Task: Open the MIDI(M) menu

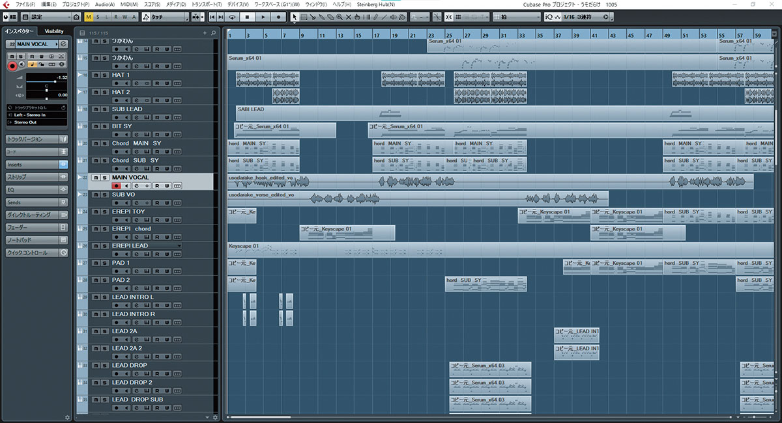Action: (x=130, y=5)
